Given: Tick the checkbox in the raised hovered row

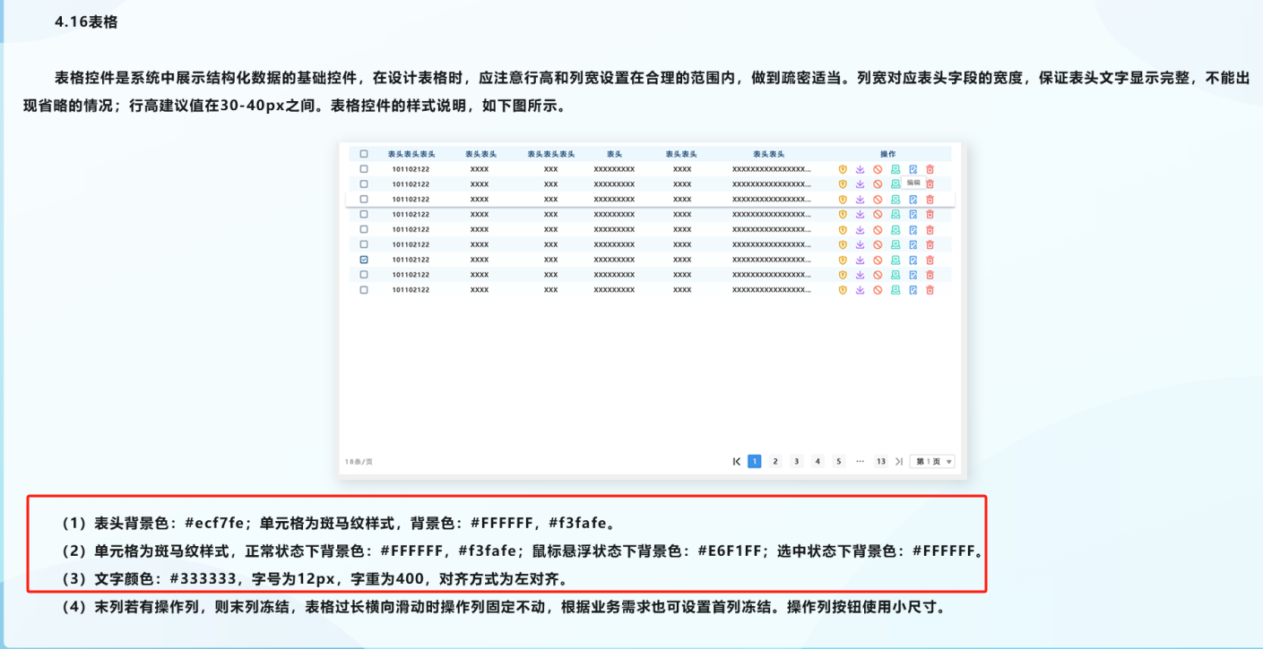Looking at the screenshot, I should coord(364,200).
